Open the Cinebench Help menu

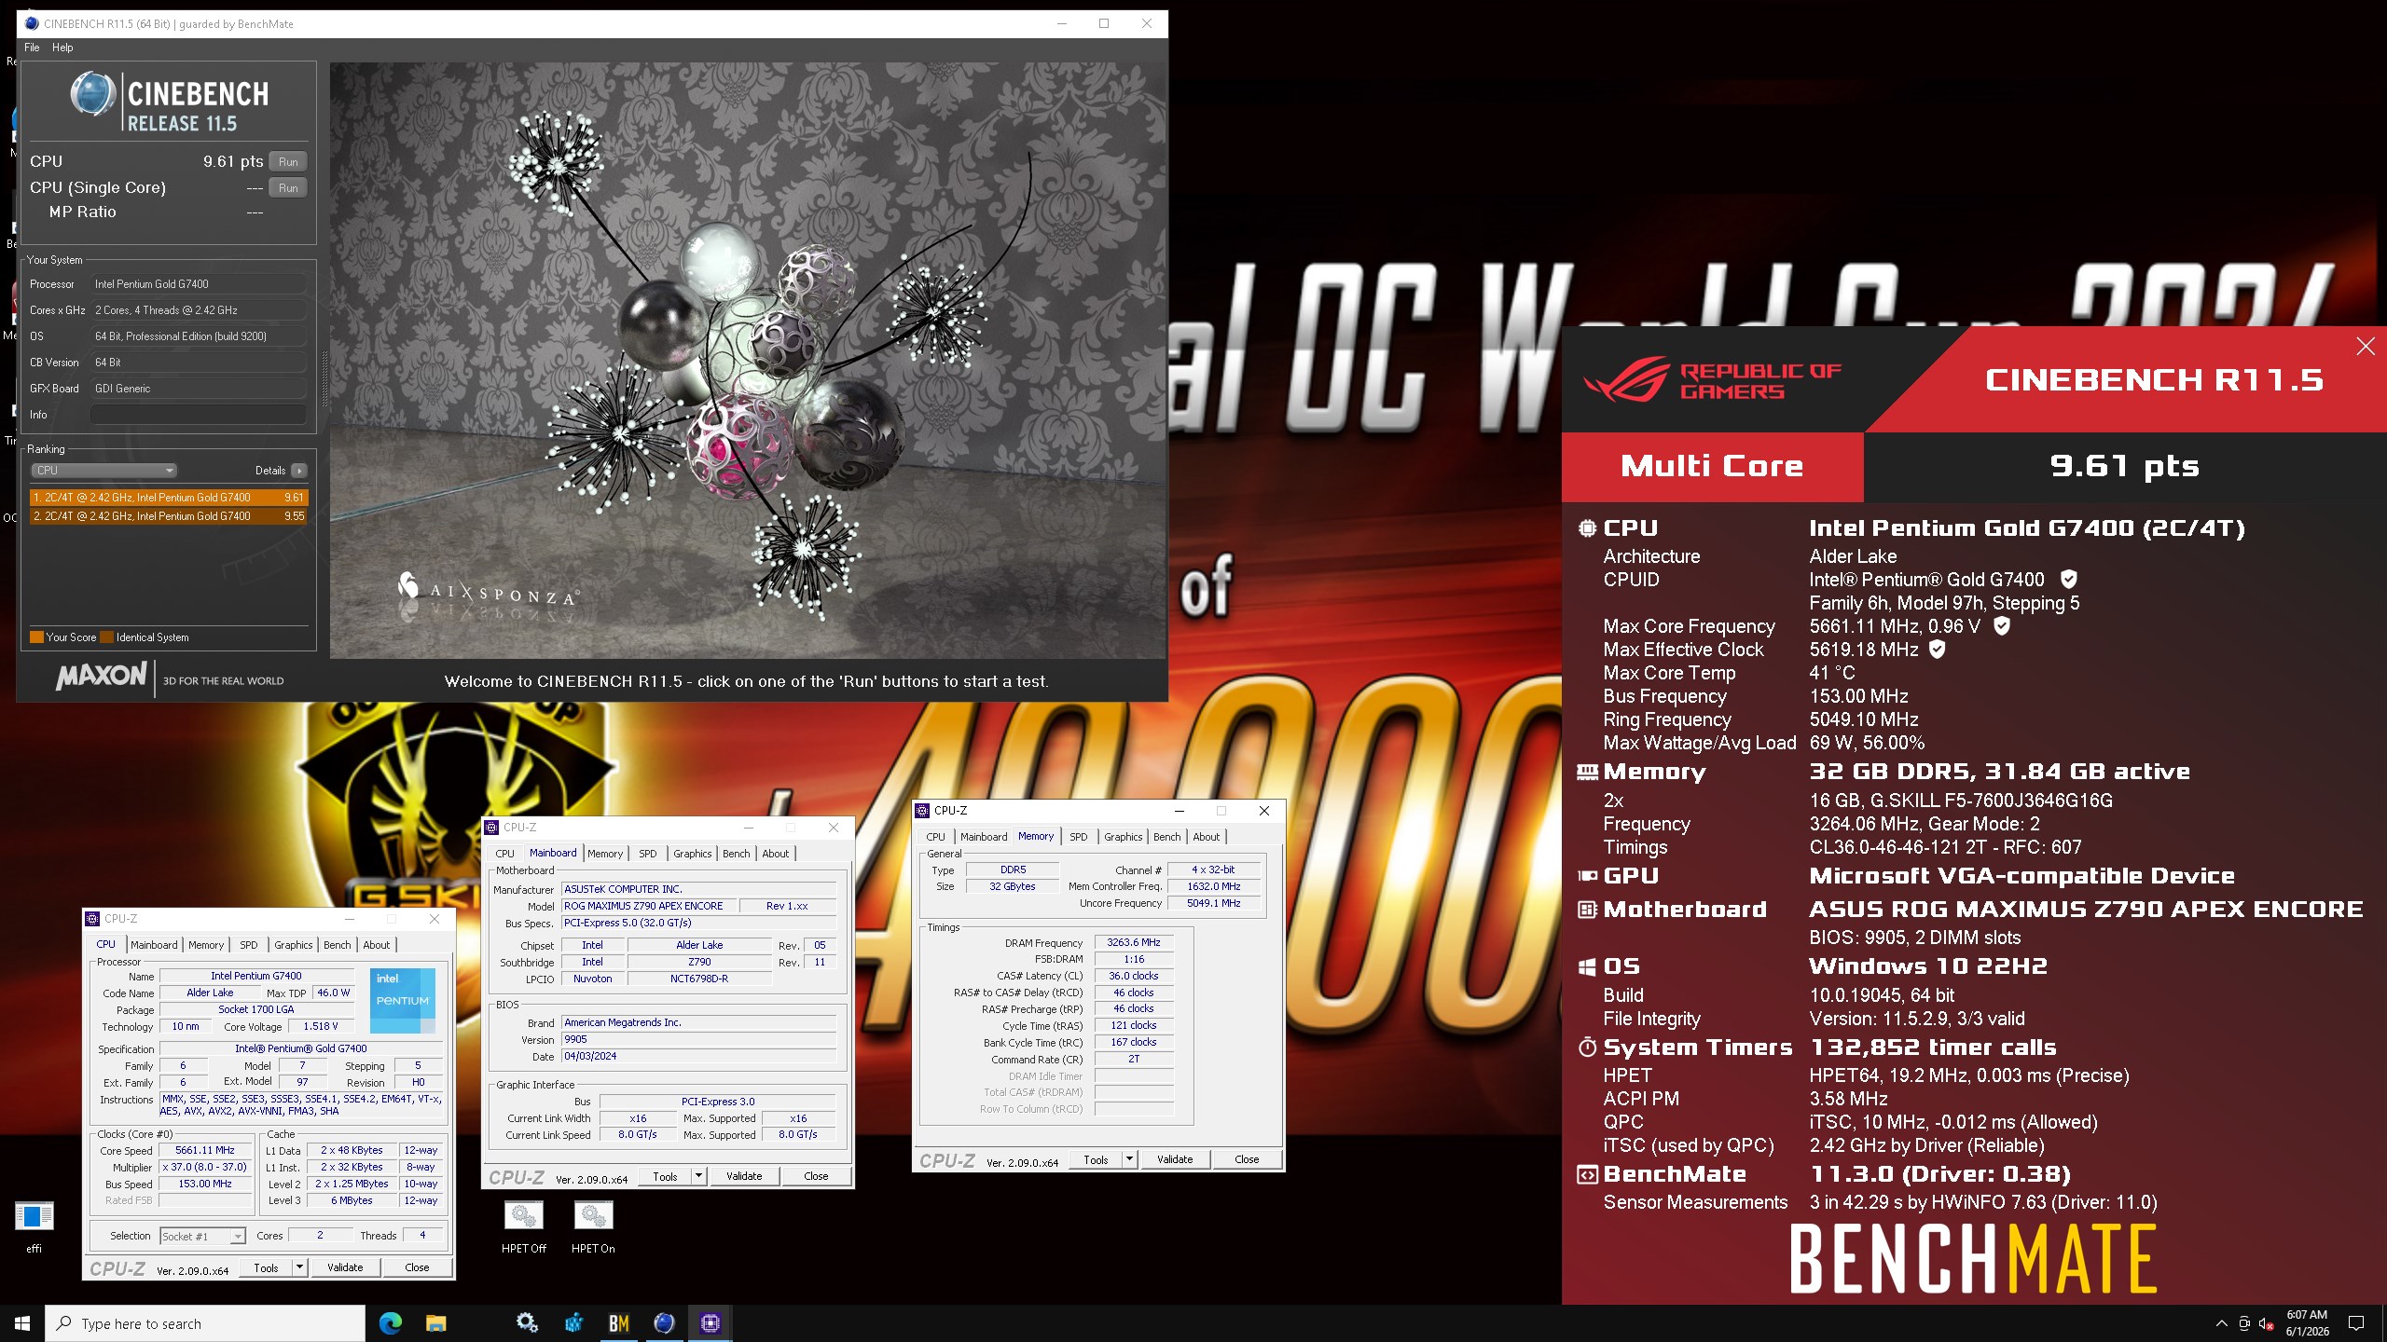pyautogui.click(x=62, y=48)
